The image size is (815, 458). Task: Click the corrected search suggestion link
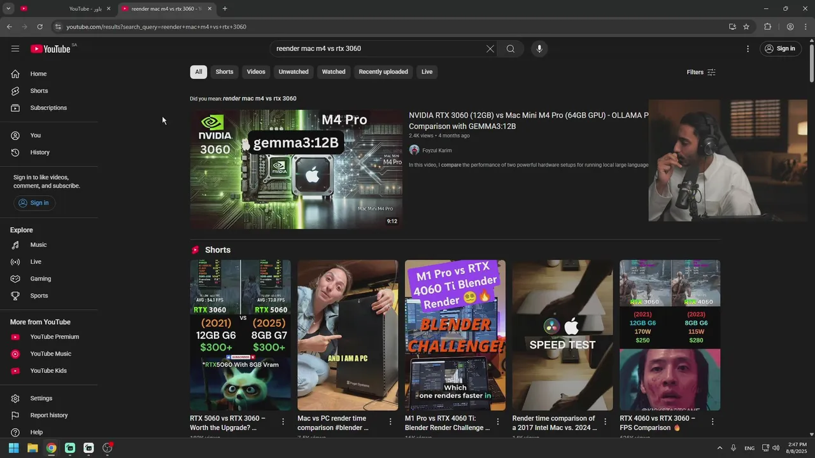259,99
